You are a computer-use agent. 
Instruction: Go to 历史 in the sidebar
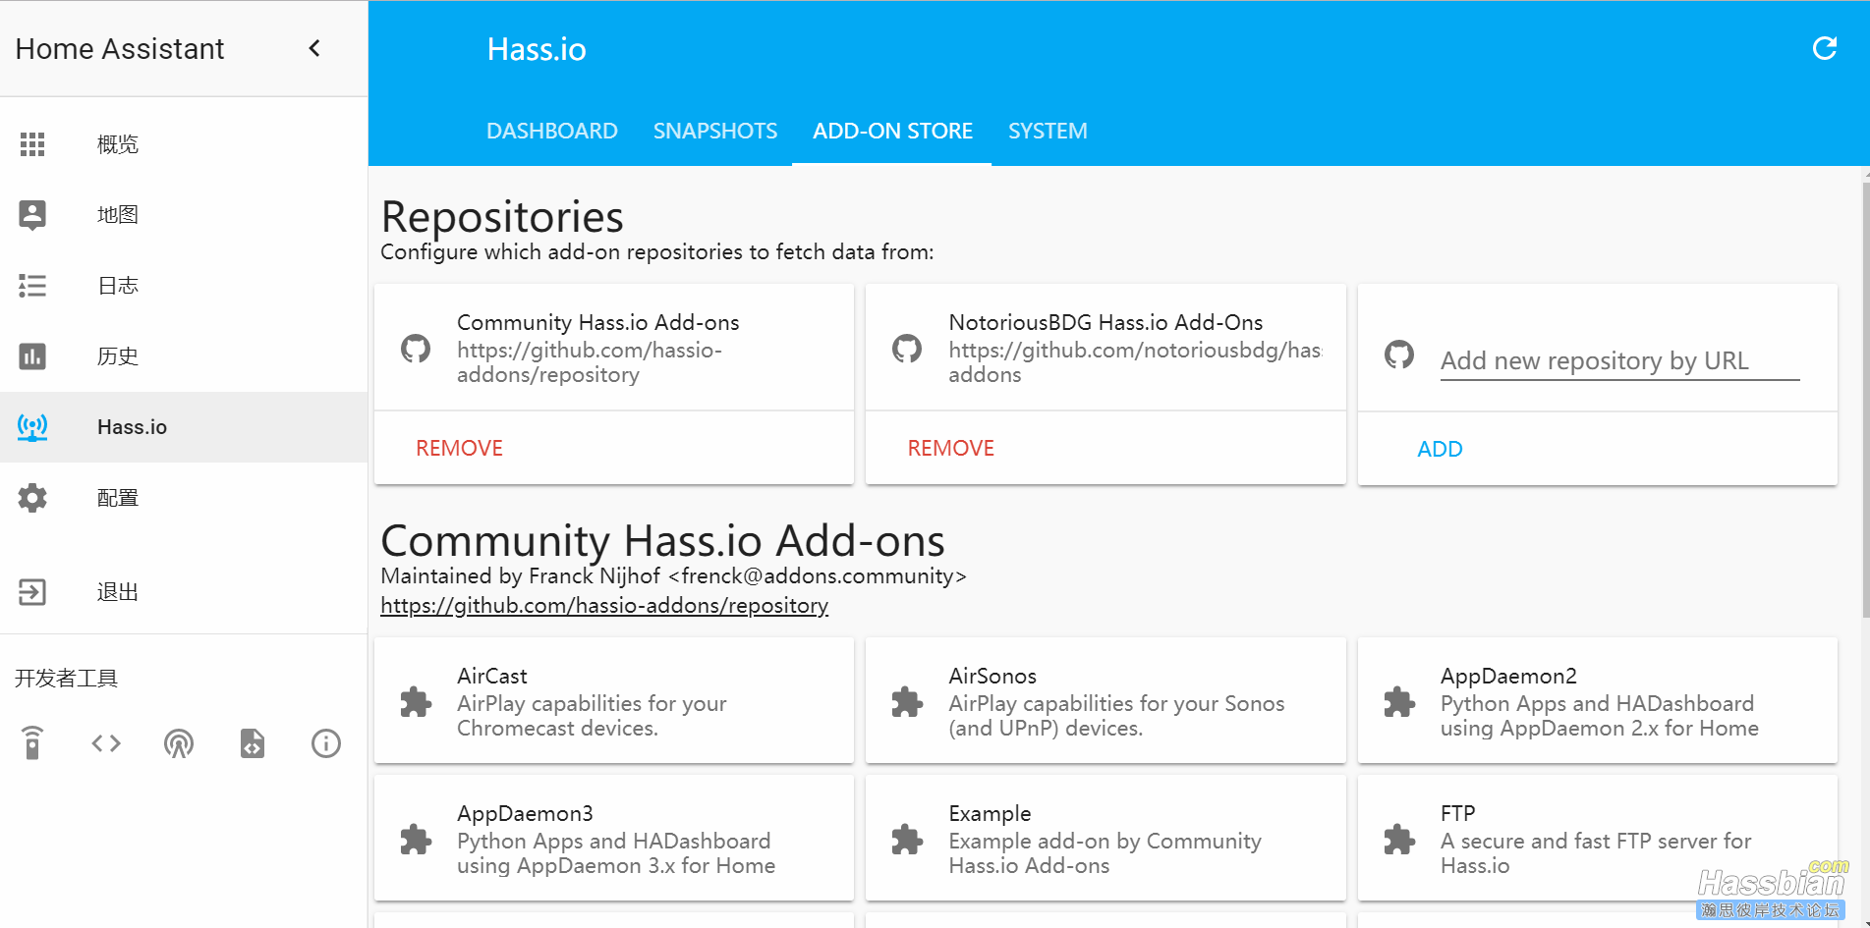pyautogui.click(x=118, y=356)
